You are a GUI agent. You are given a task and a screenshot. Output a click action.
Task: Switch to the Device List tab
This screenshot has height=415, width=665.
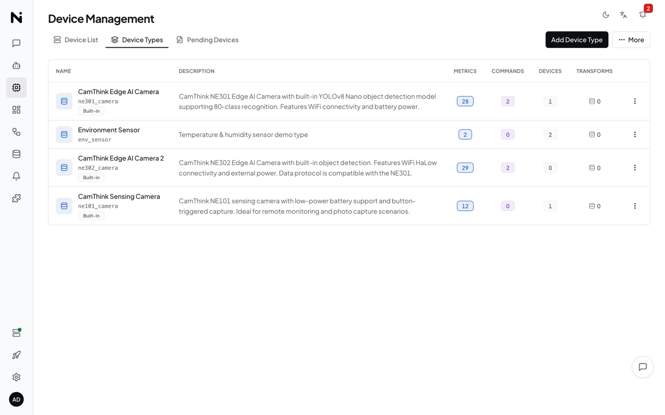[x=76, y=40]
